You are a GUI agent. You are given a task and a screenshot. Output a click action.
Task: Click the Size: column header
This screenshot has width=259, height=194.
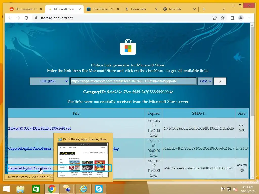[x=242, y=113]
